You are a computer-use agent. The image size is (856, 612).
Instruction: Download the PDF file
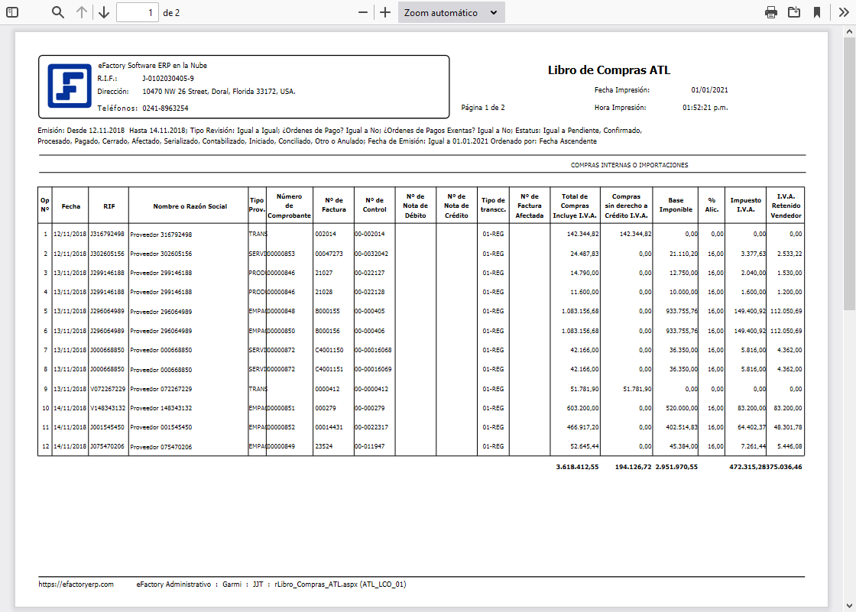(794, 12)
